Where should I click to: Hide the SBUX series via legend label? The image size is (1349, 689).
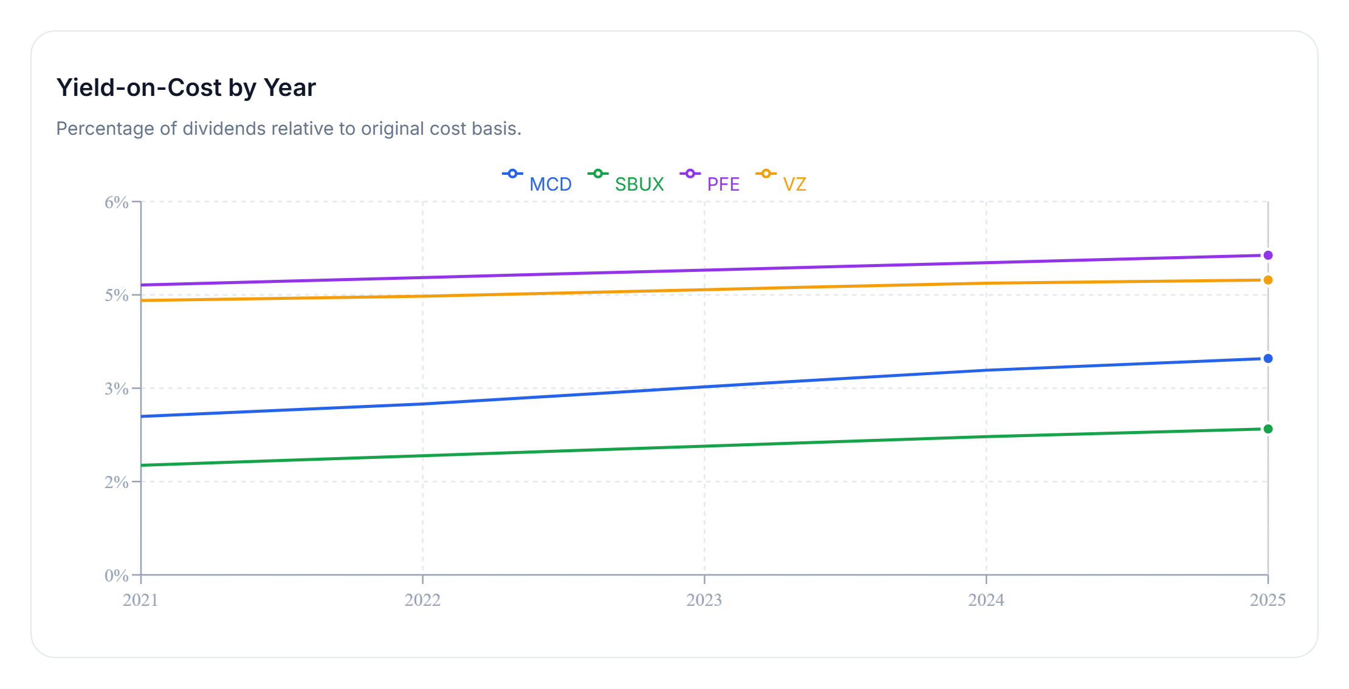(639, 184)
